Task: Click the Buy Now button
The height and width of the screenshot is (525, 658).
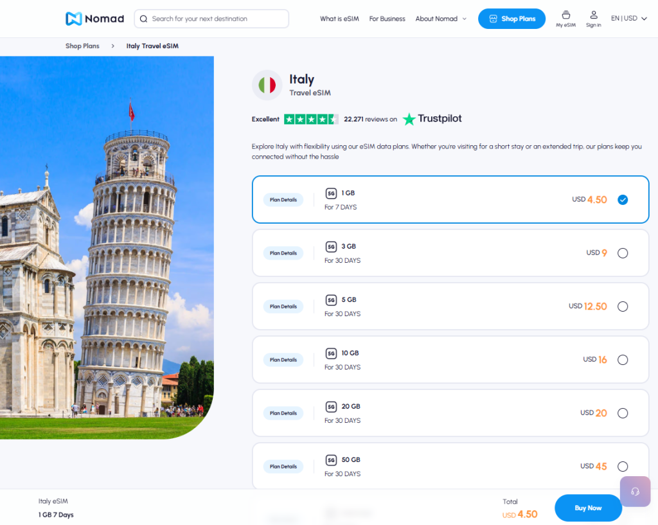Action: click(x=588, y=508)
